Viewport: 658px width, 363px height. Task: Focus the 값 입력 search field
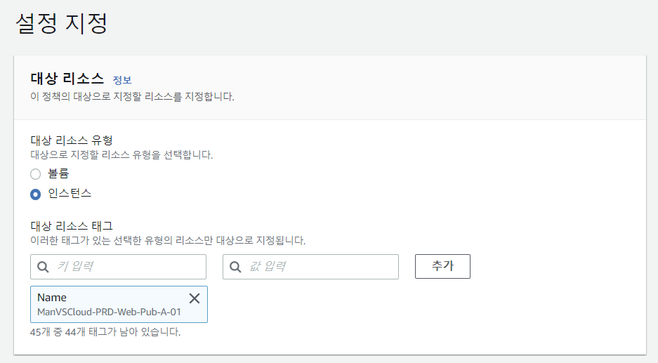coord(310,267)
